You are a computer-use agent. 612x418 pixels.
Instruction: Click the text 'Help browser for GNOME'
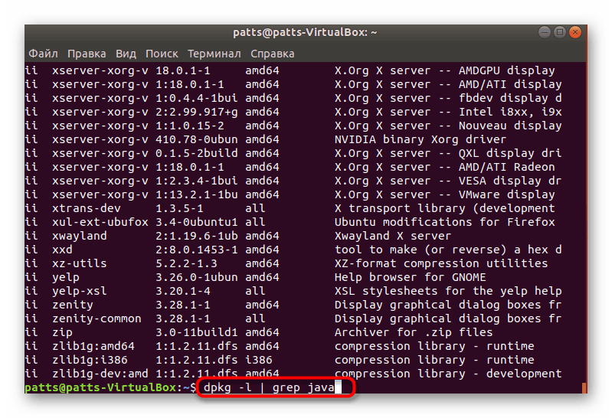(x=411, y=277)
